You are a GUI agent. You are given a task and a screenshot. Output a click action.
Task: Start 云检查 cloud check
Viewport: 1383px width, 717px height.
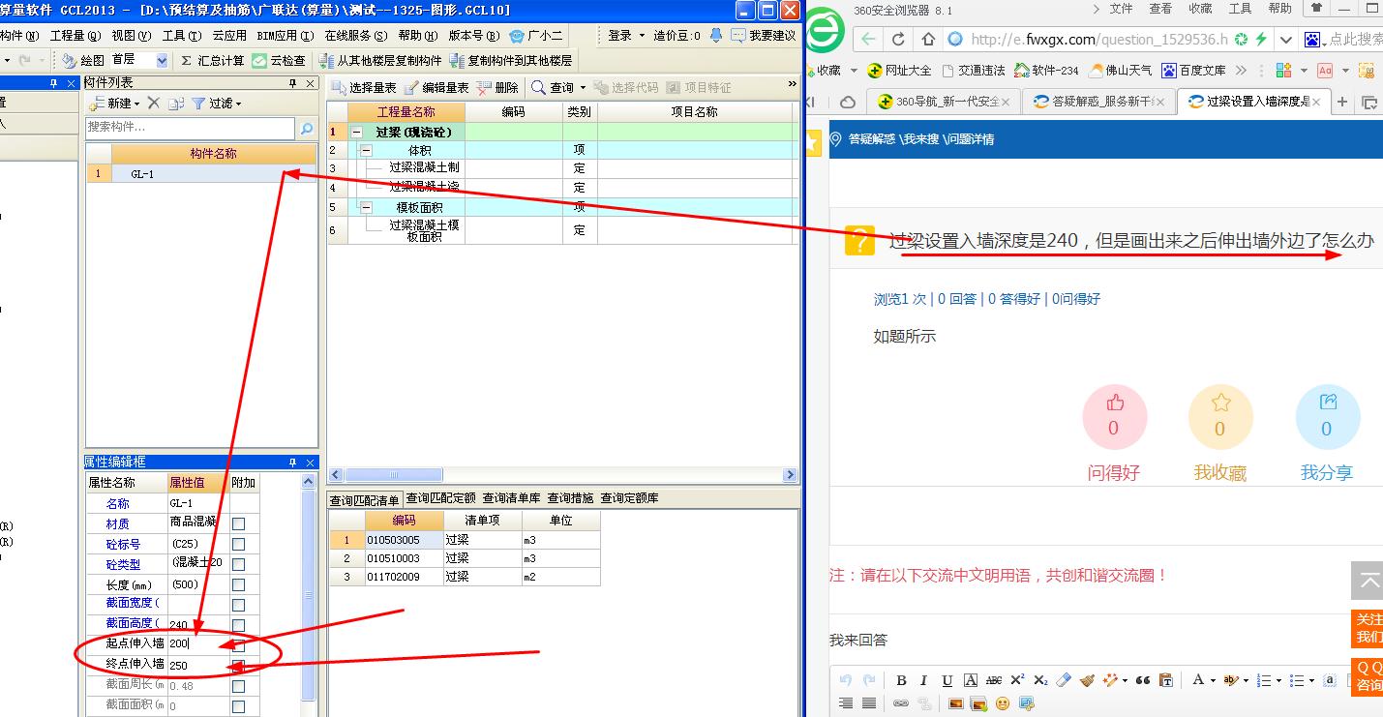[x=279, y=60]
